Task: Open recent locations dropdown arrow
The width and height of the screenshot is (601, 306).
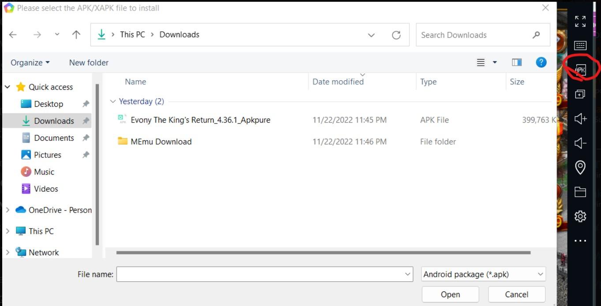Action: 57,35
